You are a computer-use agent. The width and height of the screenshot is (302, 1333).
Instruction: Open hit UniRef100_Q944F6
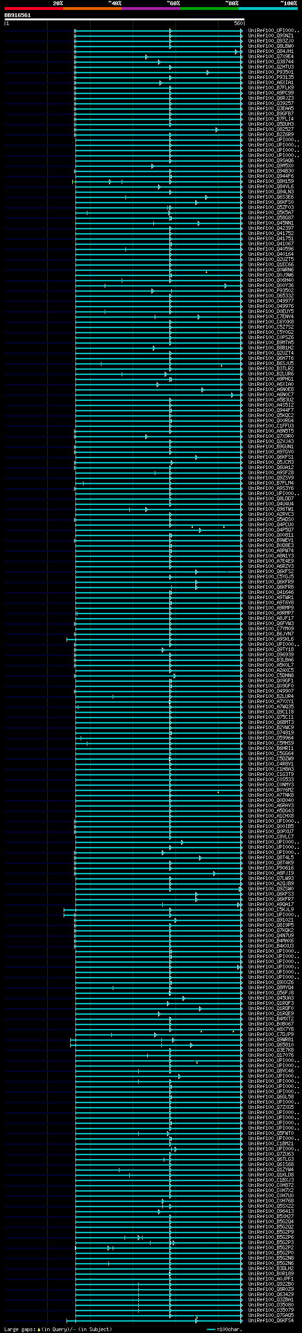tap(270, 176)
